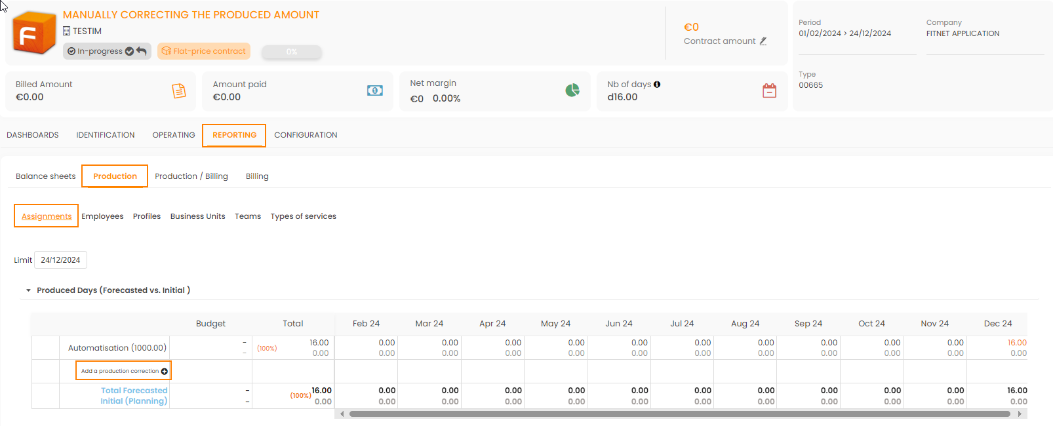Click the Billed Amount invoice icon
The height and width of the screenshot is (426, 1053).
point(178,91)
